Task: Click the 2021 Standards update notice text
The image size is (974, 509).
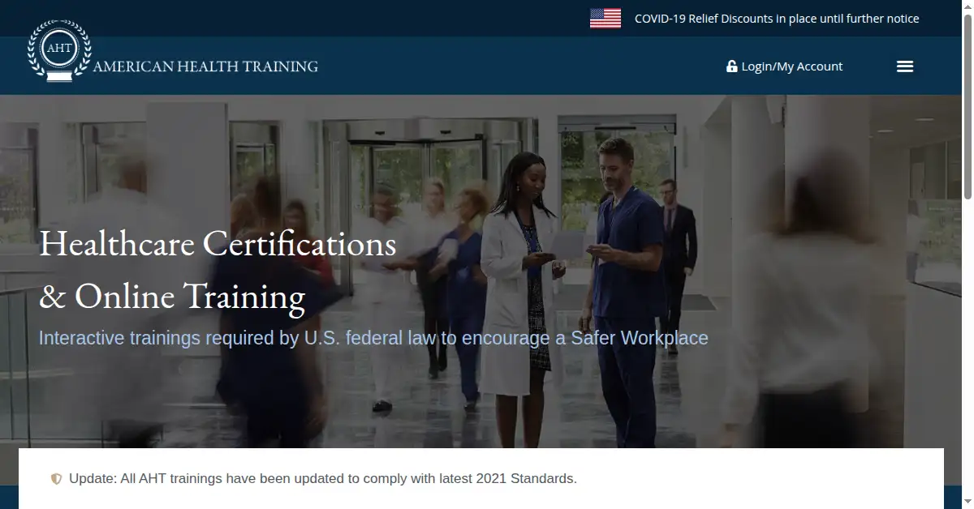Action: pos(323,479)
